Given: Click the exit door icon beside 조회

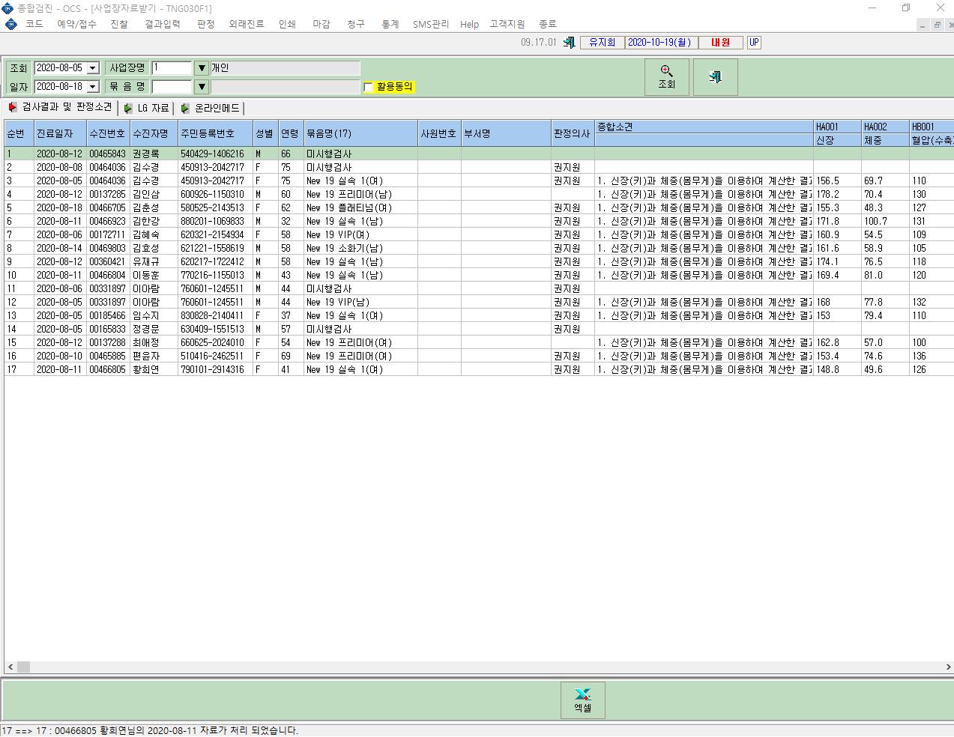Looking at the screenshot, I should 715,77.
